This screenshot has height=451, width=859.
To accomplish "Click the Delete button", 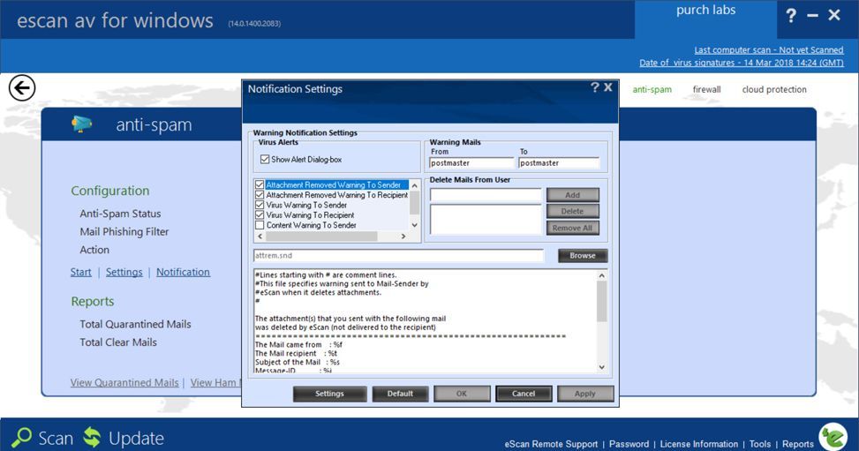I will coord(572,211).
